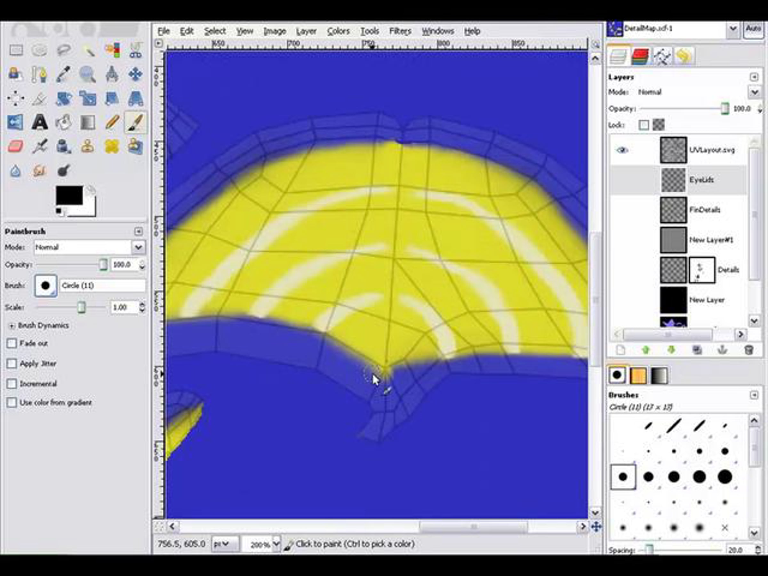Click the Auto button
The height and width of the screenshot is (576, 768).
(753, 28)
